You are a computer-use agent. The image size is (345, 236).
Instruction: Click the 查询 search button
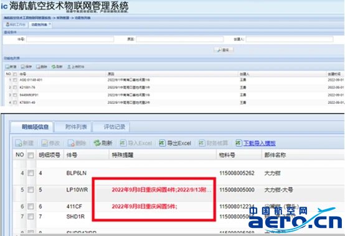coord(224,50)
